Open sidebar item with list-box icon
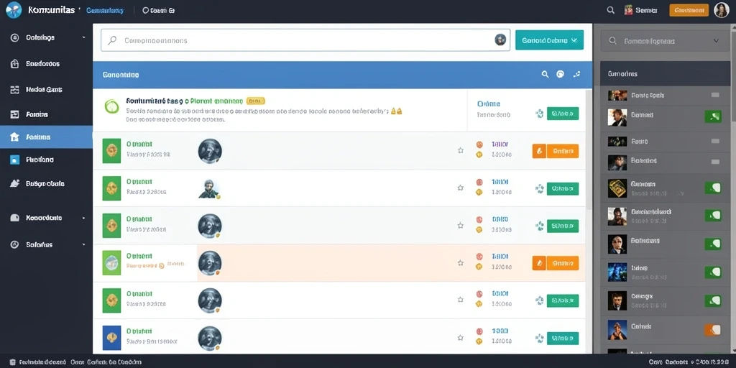 [47, 114]
